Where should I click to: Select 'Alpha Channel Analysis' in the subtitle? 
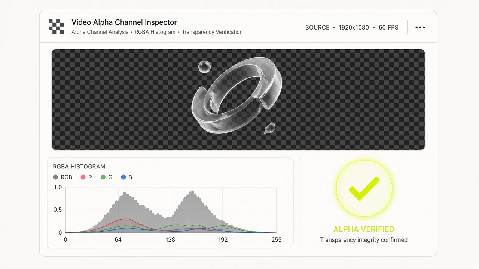click(x=100, y=32)
